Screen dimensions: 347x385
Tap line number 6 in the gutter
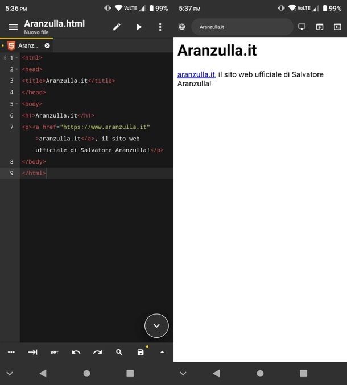pyautogui.click(x=11, y=115)
